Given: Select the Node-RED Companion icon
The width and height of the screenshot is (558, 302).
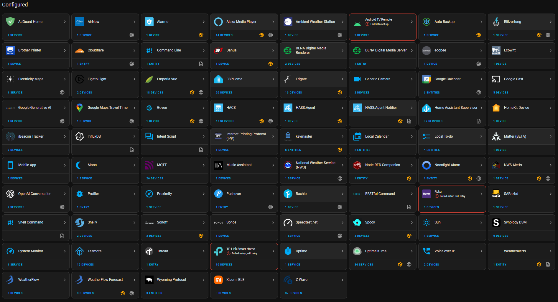Looking at the screenshot, I should (x=357, y=165).
